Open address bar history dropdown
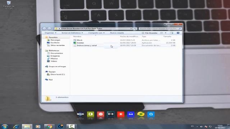The width and height of the screenshot is (230, 129). [x=131, y=29]
